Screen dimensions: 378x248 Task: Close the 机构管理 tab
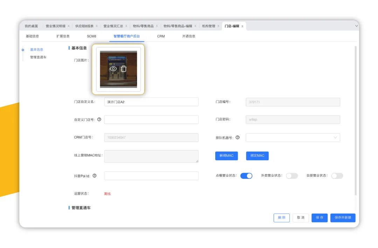[x=218, y=26]
